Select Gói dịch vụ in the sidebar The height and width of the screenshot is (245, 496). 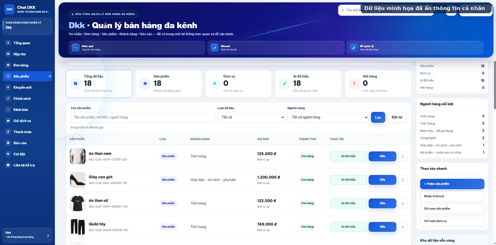[27, 121]
